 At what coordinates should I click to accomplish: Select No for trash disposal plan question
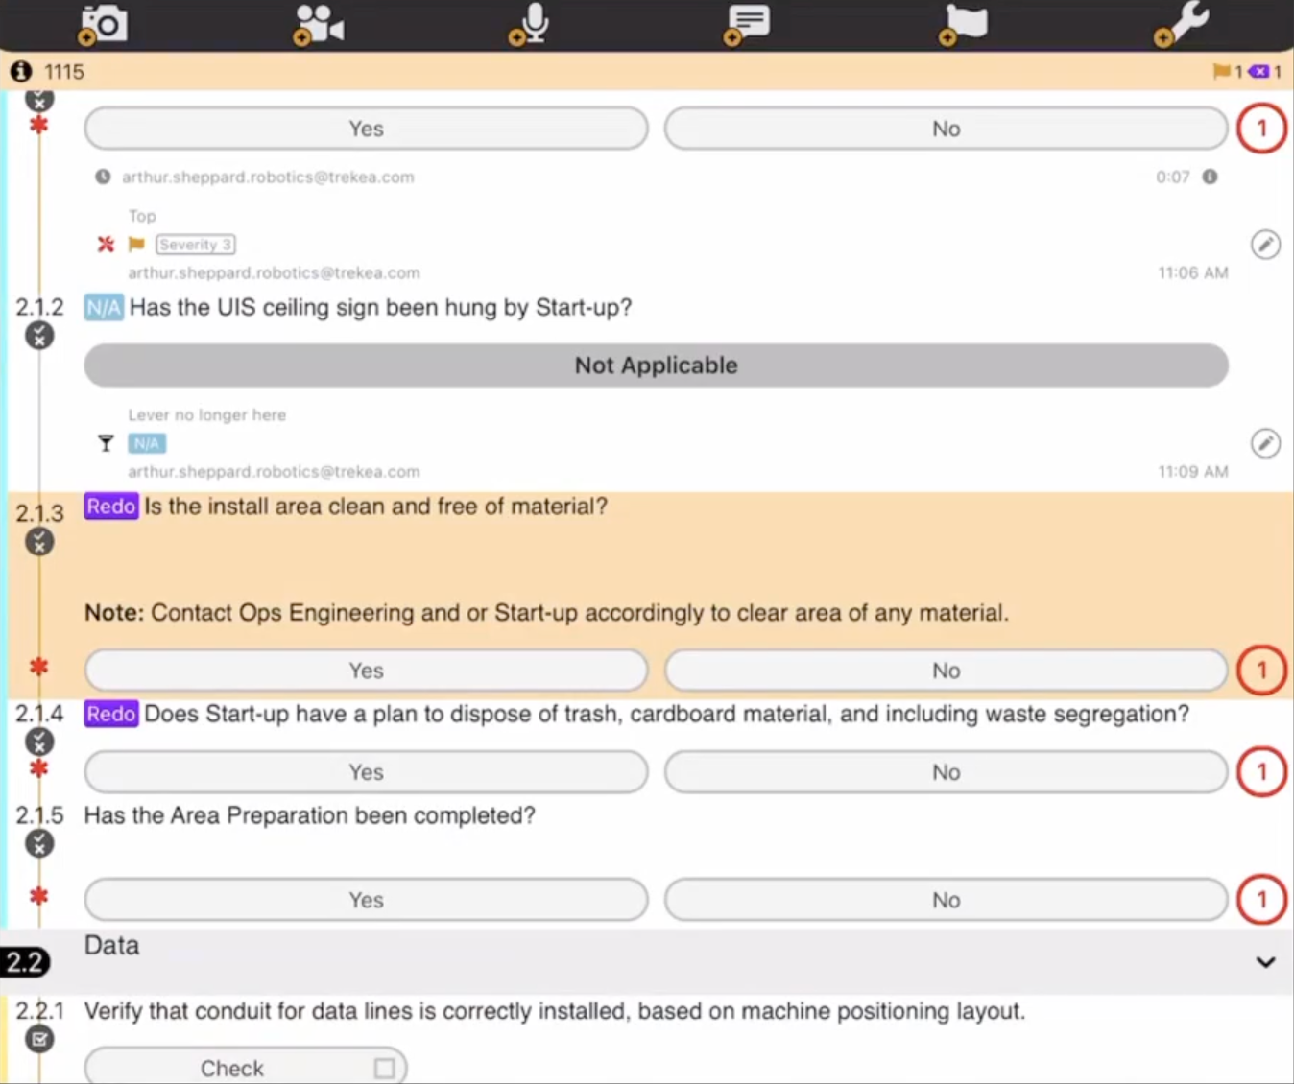(x=946, y=772)
